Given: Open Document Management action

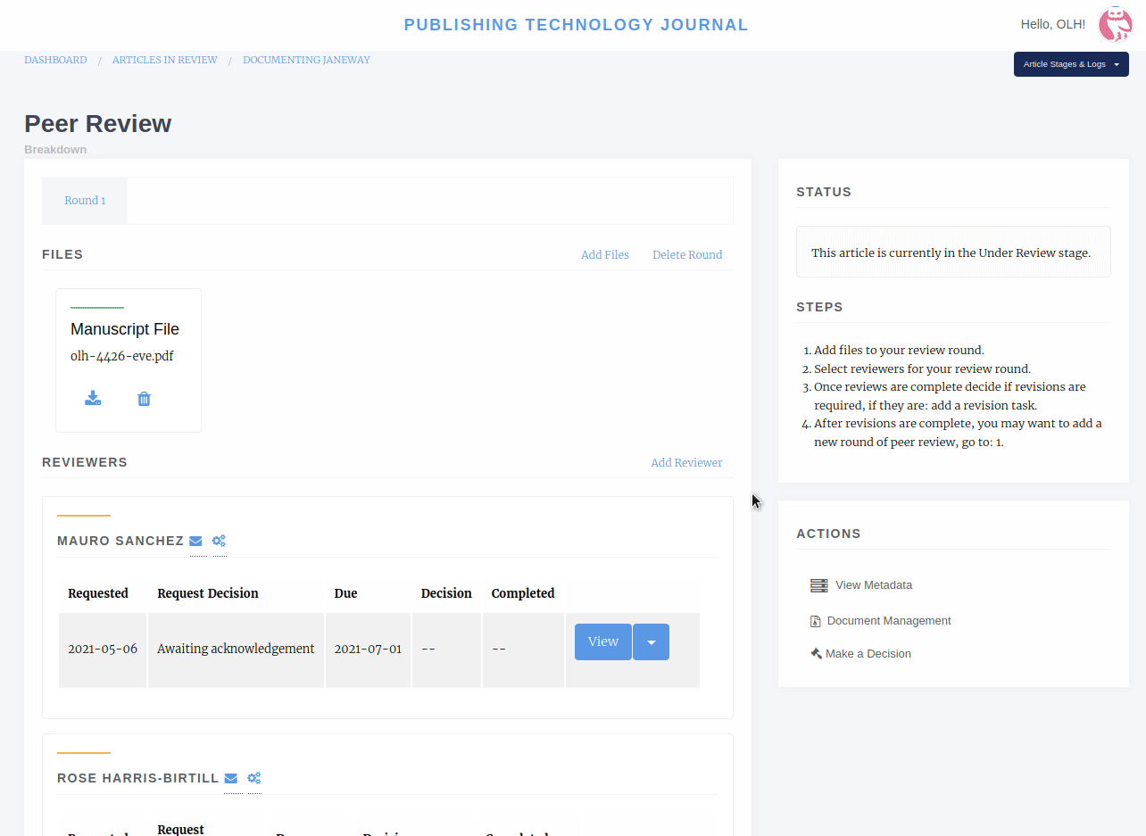Looking at the screenshot, I should coord(888,621).
